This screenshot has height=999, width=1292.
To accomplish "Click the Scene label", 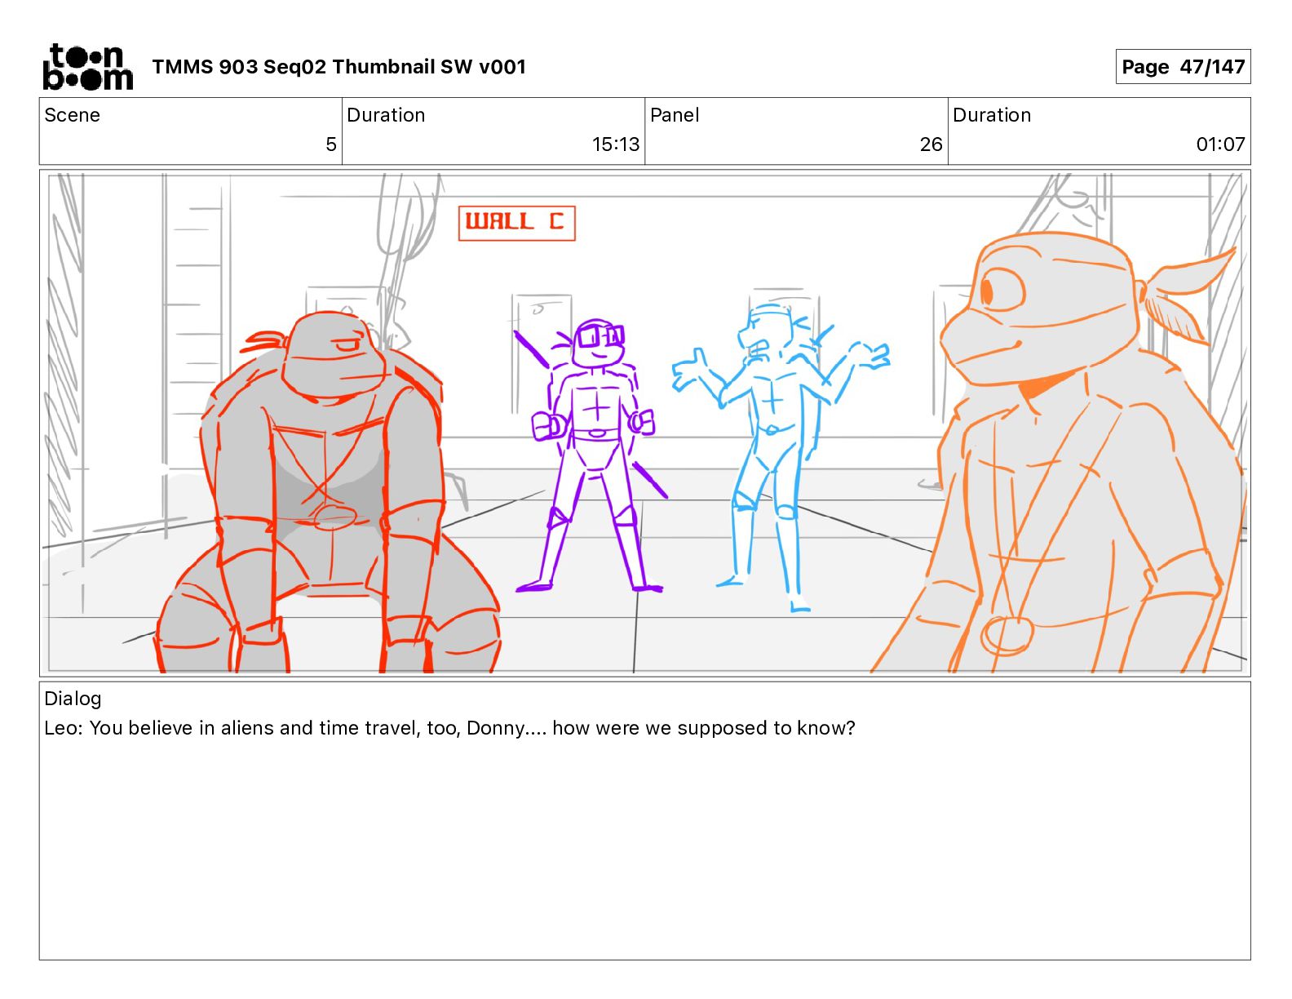I will click(72, 115).
